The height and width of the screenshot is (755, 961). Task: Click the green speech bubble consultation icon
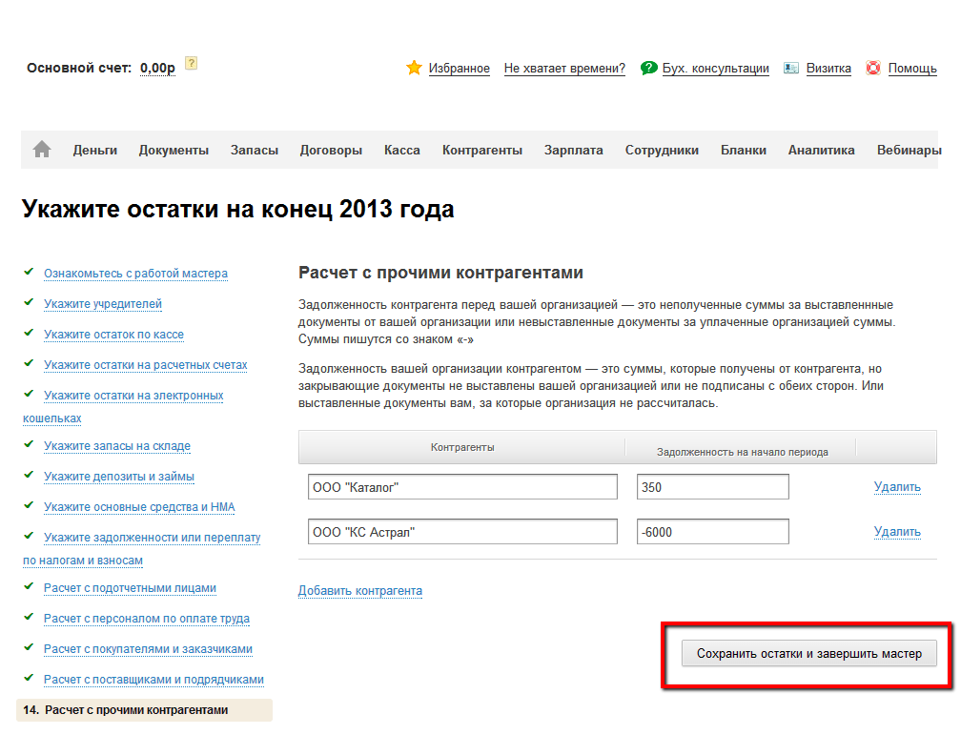pos(648,68)
